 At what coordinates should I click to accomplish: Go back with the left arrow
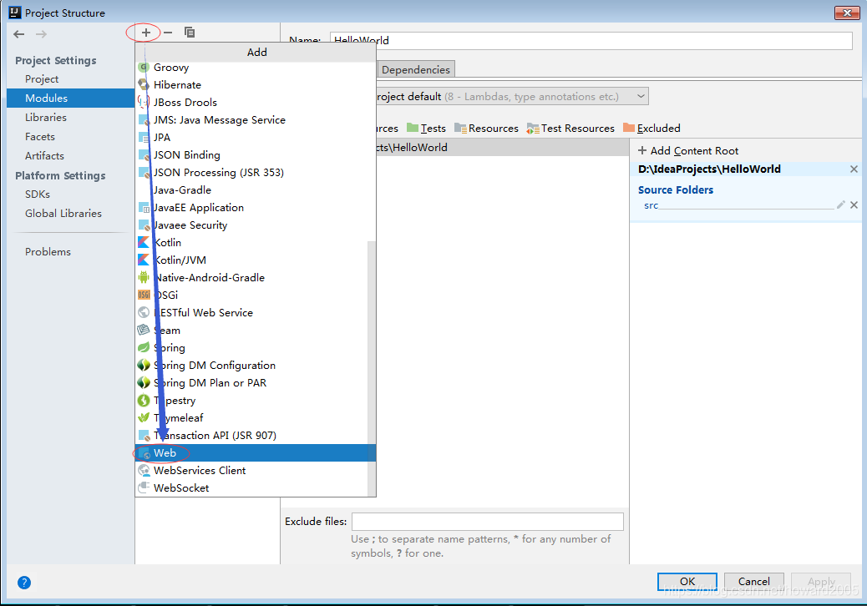tap(19, 34)
